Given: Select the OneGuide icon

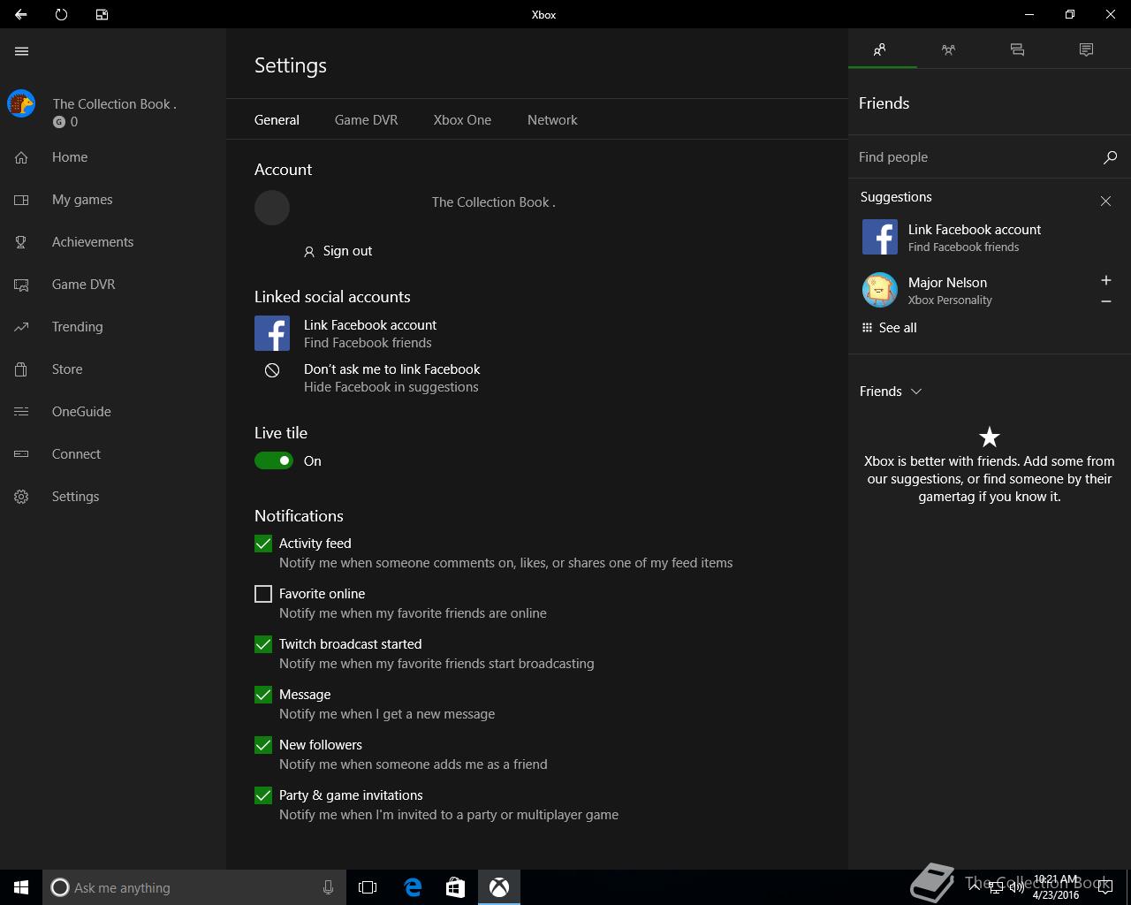Looking at the screenshot, I should pos(21,412).
